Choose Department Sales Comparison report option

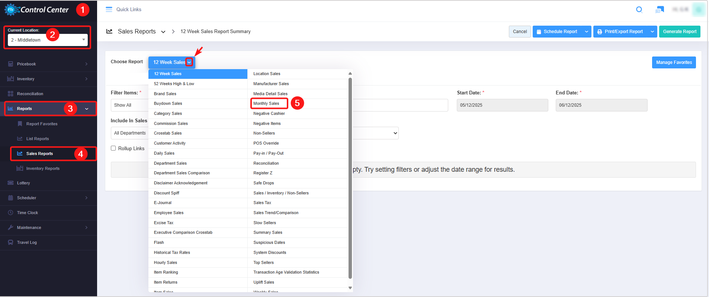tap(182, 173)
